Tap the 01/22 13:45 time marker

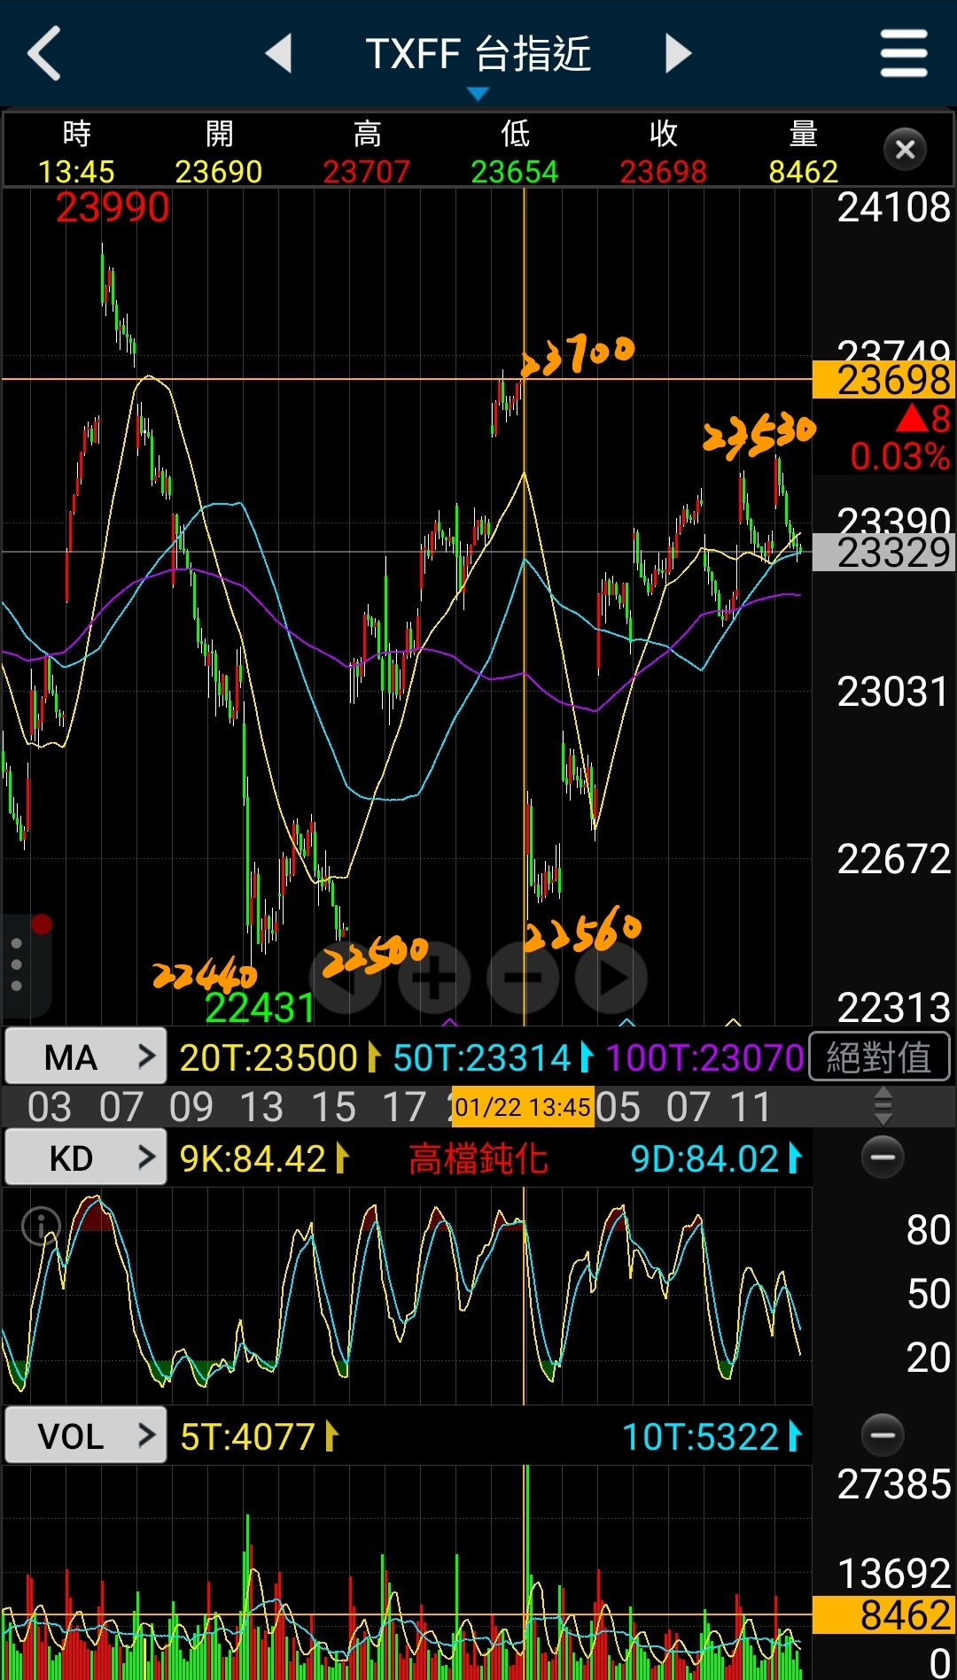pyautogui.click(x=522, y=1107)
